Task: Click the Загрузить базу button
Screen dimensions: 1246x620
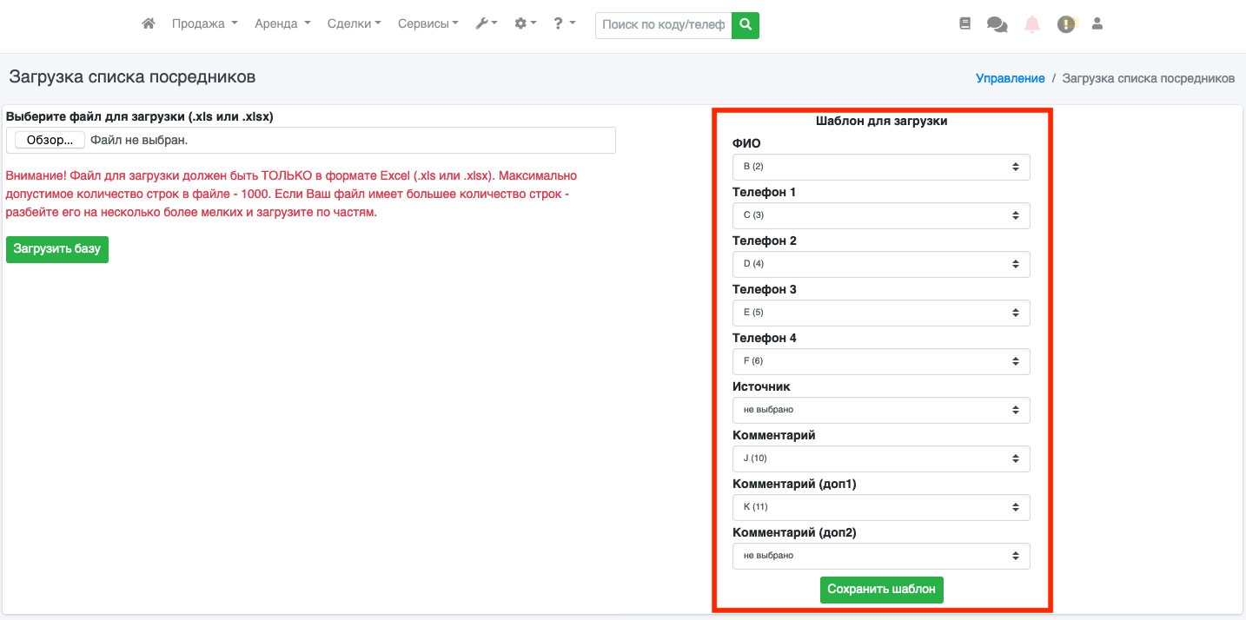Action: pos(57,249)
